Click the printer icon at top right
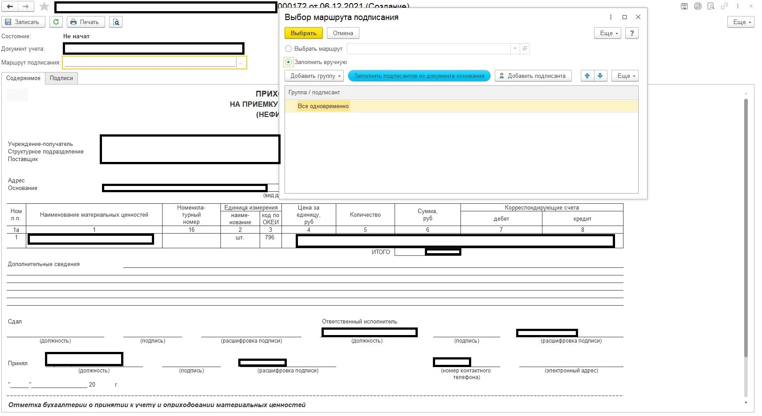The width and height of the screenshot is (762, 416). coord(698,6)
